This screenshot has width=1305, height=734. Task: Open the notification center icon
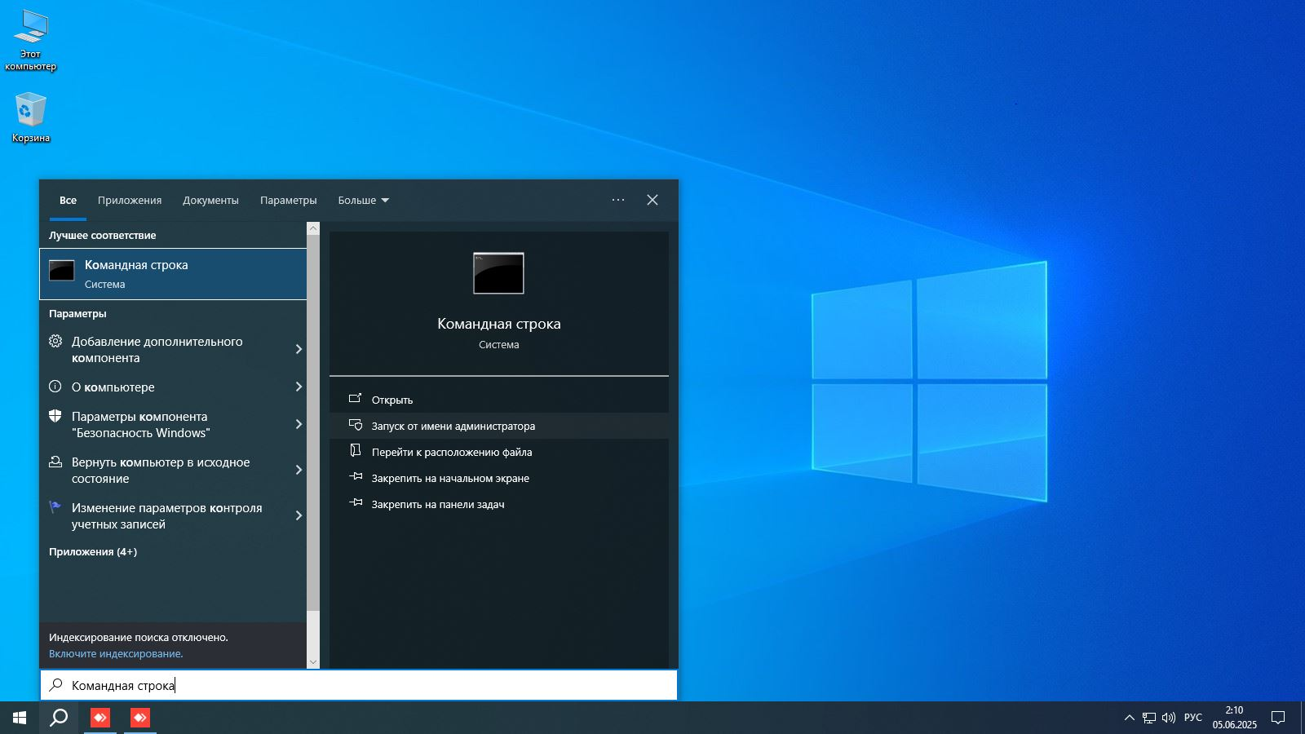(1278, 718)
